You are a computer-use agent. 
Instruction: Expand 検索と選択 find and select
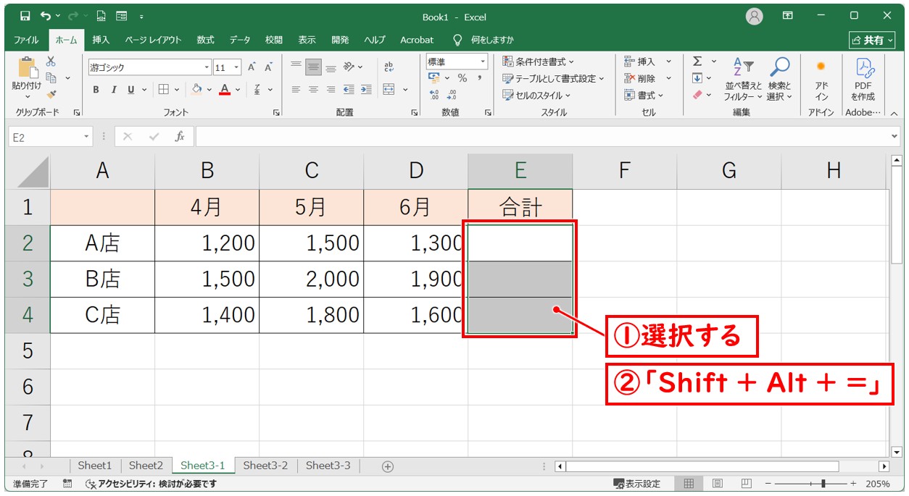point(780,80)
